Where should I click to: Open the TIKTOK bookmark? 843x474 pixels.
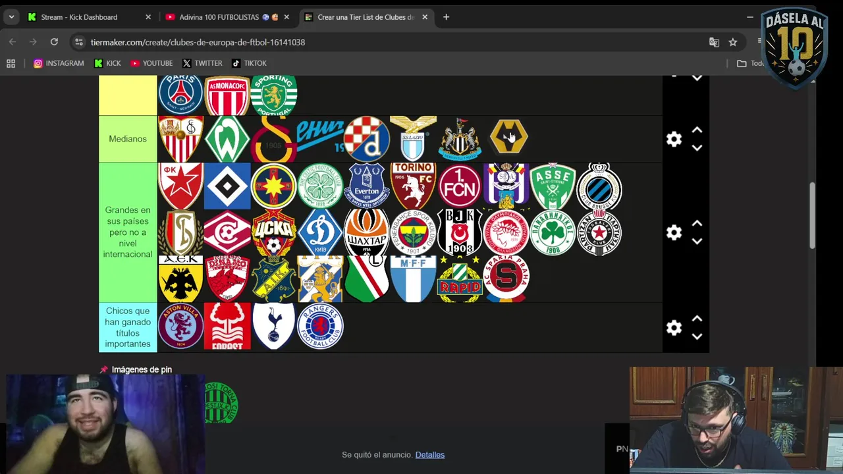249,63
